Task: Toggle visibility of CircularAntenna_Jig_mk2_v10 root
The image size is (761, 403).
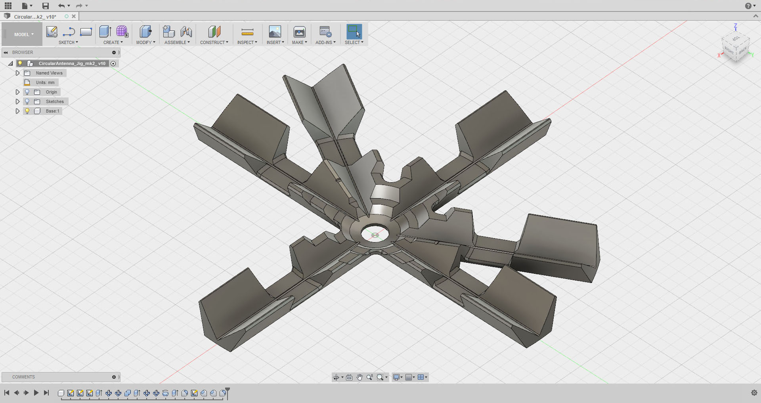Action: [x=20, y=63]
